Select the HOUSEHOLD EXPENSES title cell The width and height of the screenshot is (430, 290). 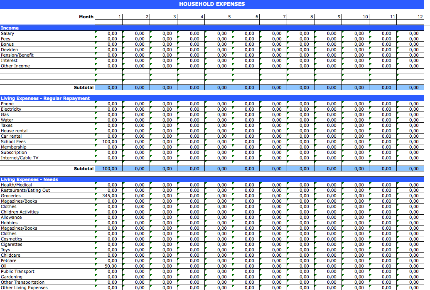212,4
